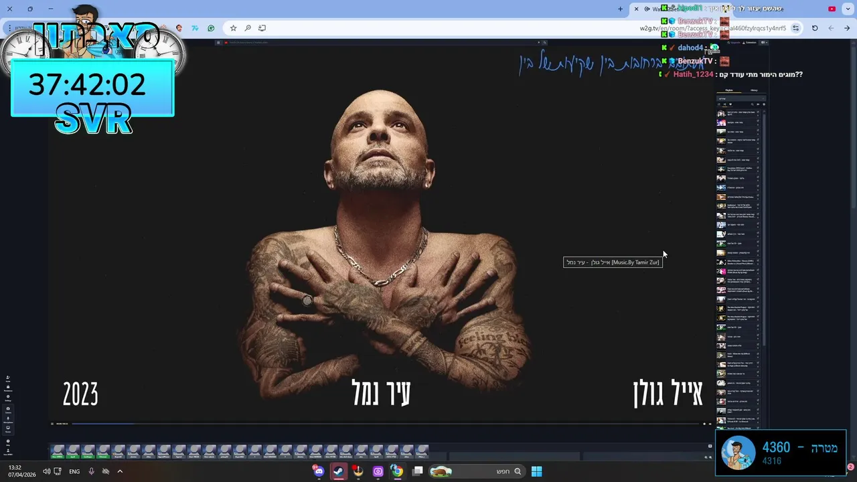Click the shuffle icon in playlist toolbar

point(724,104)
